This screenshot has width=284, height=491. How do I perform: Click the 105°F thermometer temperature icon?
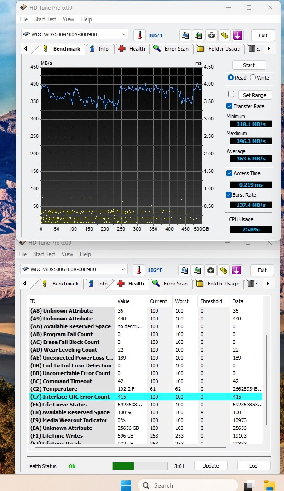tap(139, 35)
